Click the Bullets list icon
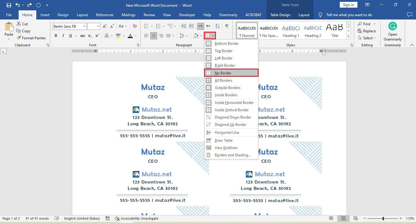Image resolution: width=416 pixels, height=223 pixels. point(146,26)
